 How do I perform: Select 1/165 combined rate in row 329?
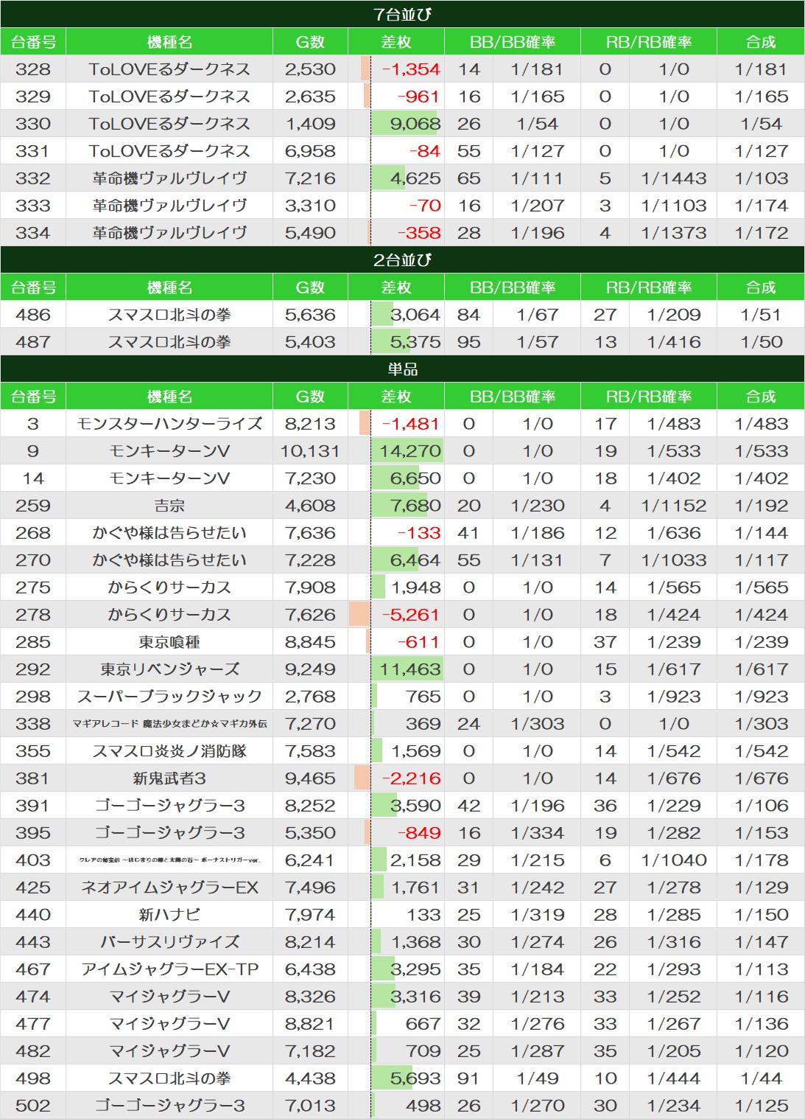point(761,97)
